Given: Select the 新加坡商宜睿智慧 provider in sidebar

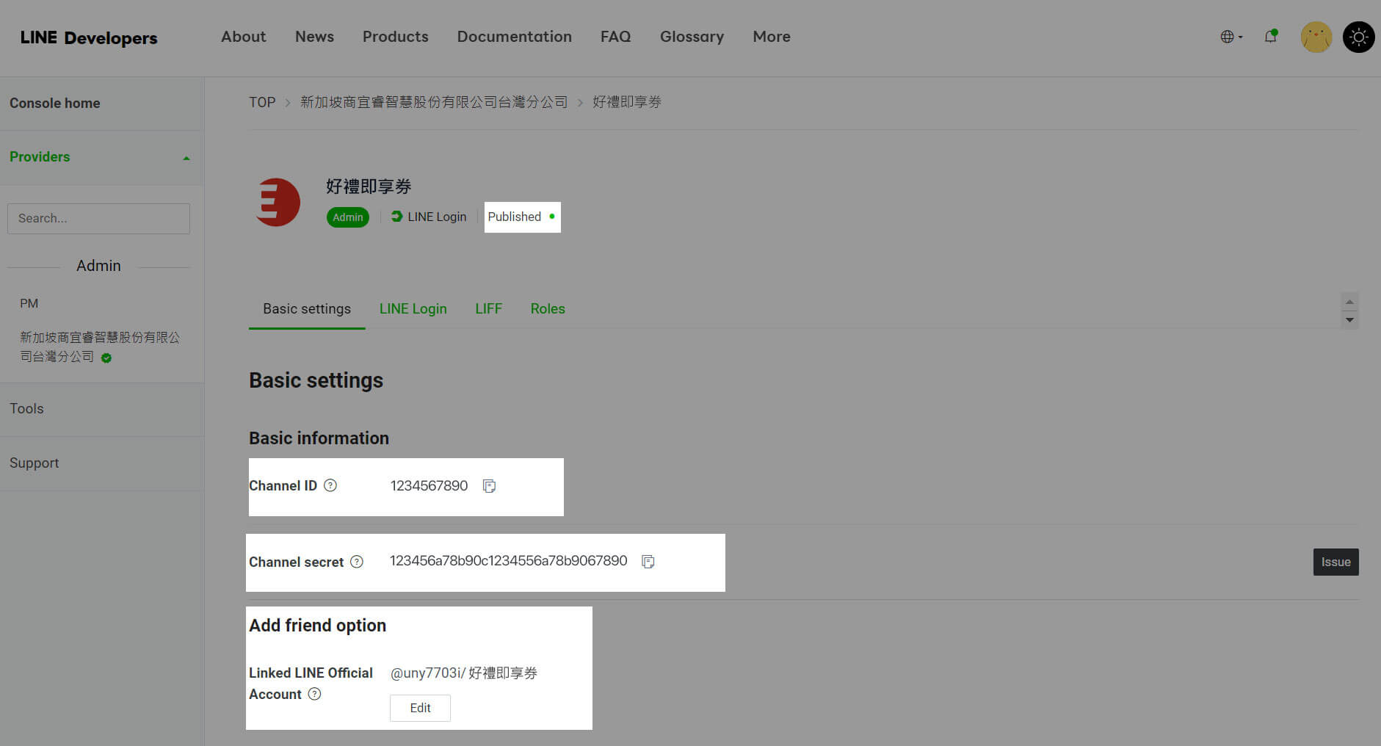Looking at the screenshot, I should 100,347.
